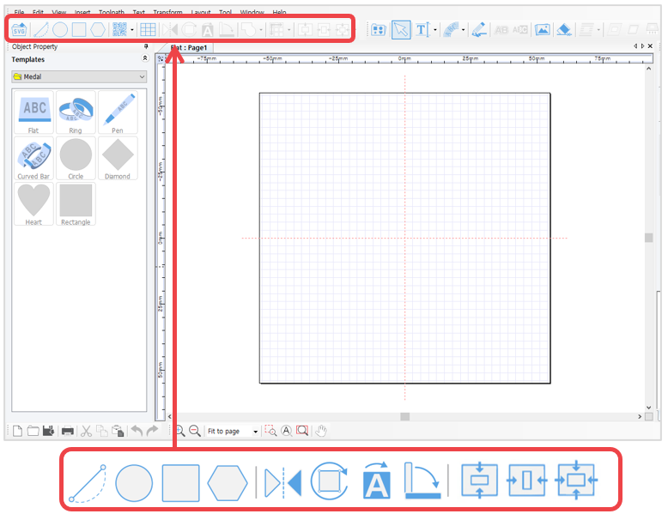Open the Medal templates dropdown
The height and width of the screenshot is (526, 668).
[79, 76]
